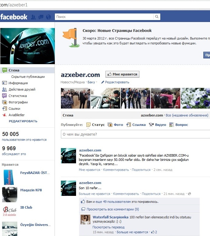
Task: Click inside the Поиск search field
Action: 104,17
